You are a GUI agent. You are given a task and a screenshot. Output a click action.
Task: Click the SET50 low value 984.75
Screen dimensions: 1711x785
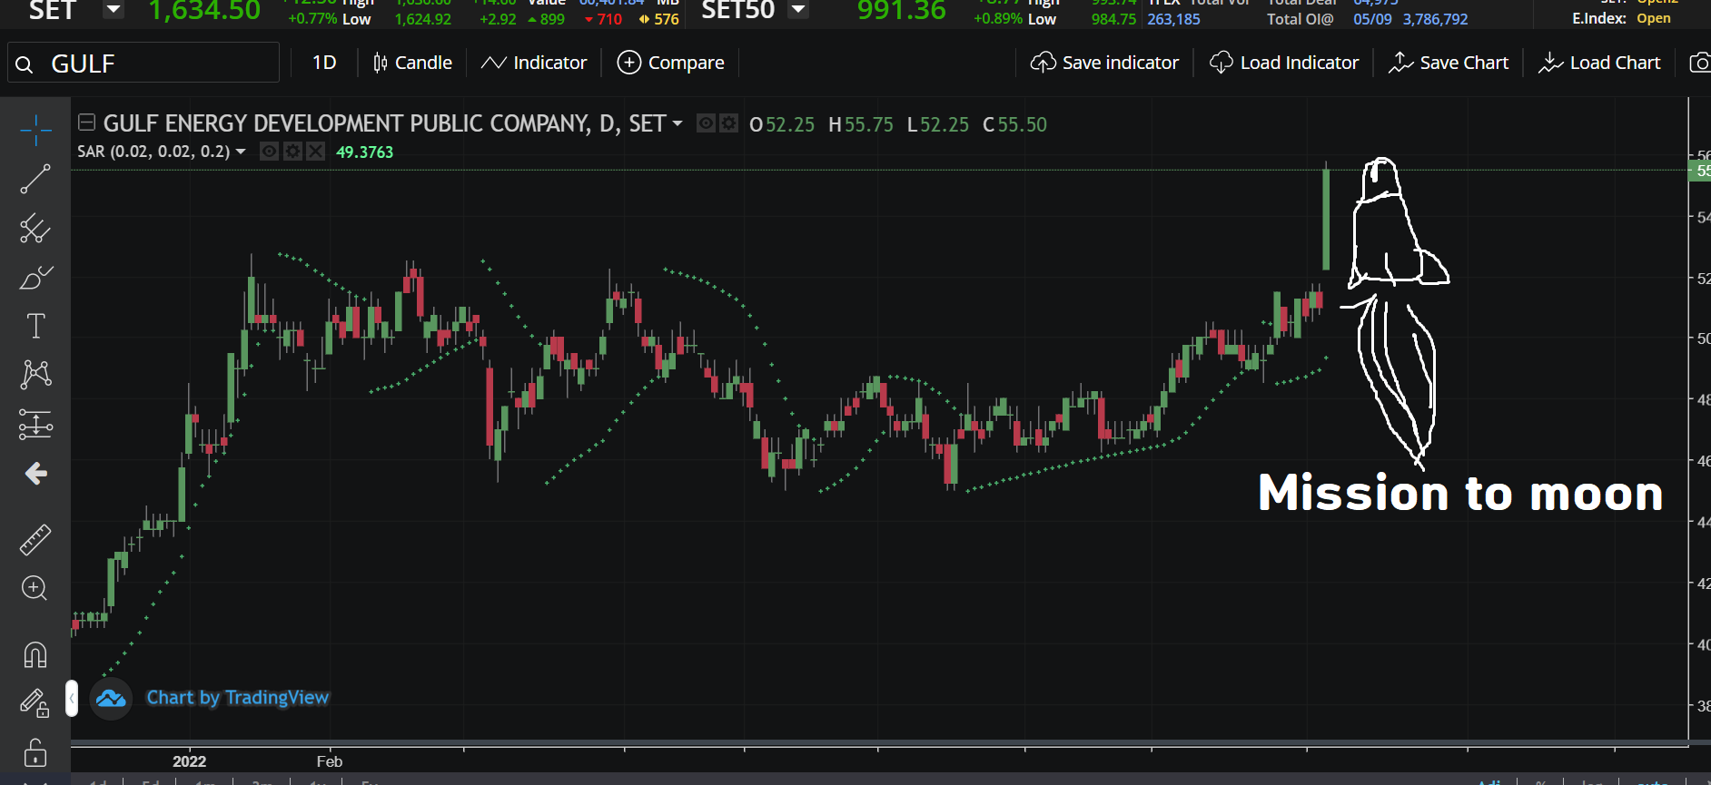pos(1114,19)
